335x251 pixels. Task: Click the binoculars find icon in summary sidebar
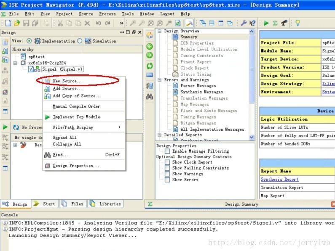pos(150,97)
